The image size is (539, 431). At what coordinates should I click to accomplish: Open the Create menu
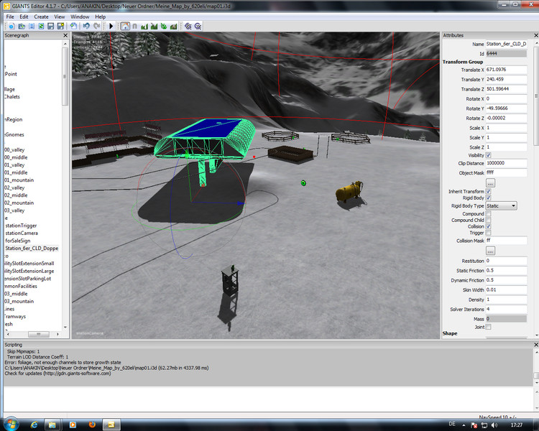(41, 17)
